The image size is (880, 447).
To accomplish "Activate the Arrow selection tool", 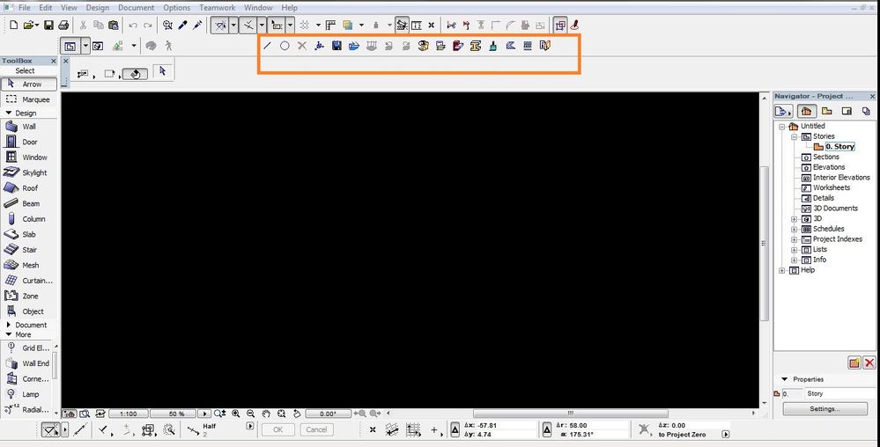I will pyautogui.click(x=29, y=84).
